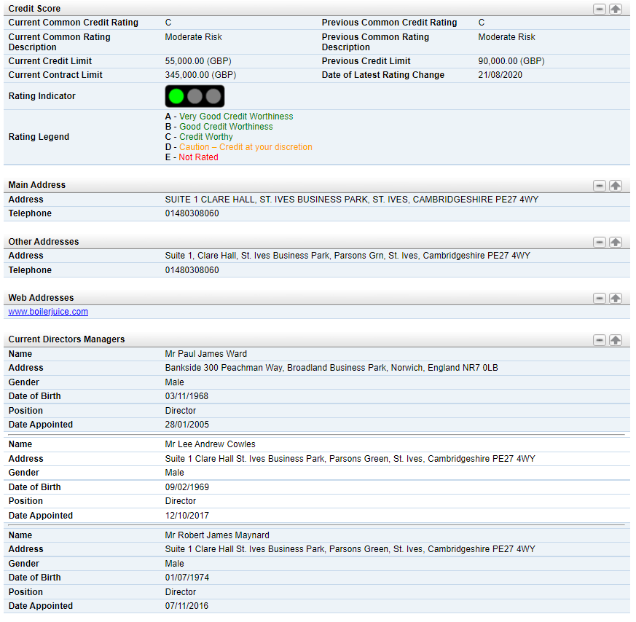The height and width of the screenshot is (622, 636).
Task: Collapse Current Directors Managers minus icon
Action: (x=599, y=340)
